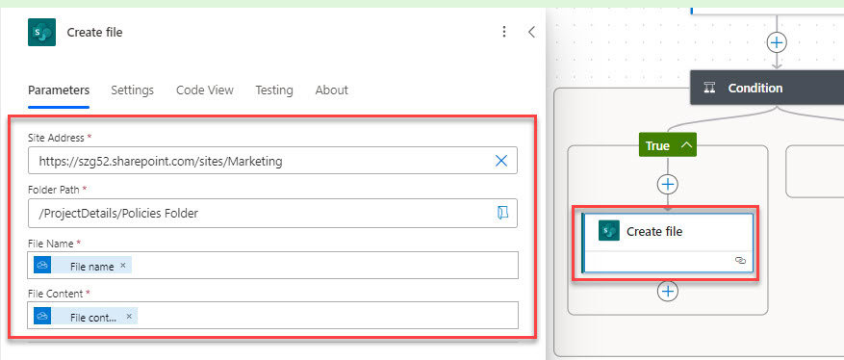
Task: Switch to the Settings tab
Action: tap(133, 90)
